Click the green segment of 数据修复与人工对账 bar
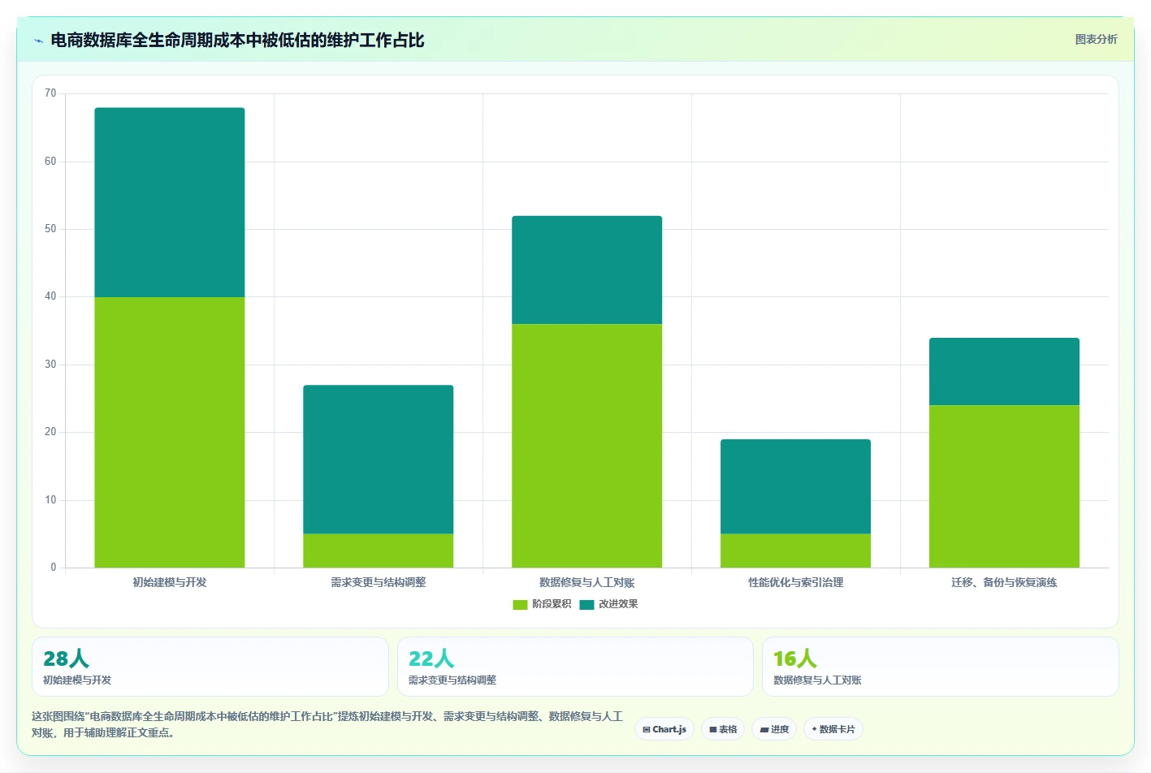Viewport: 1151px width, 773px height. (587, 446)
